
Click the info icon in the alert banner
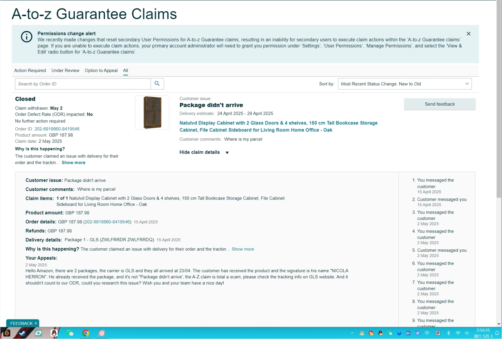point(27,37)
